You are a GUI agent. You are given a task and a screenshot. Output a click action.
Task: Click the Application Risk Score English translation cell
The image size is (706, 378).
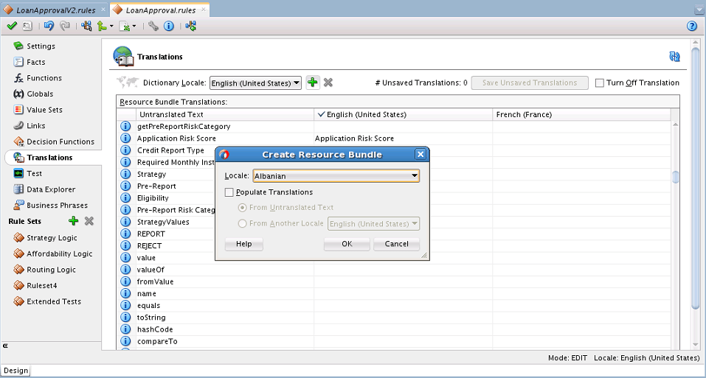point(403,138)
